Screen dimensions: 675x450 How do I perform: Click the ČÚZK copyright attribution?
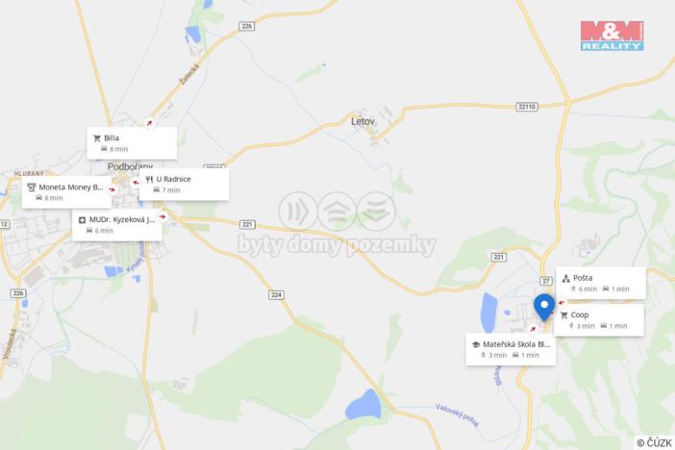pos(655,442)
